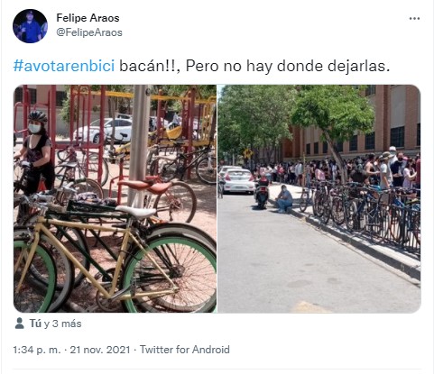Show tagged users 'Tú y 3 más'
This screenshot has height=374, width=434.
coord(55,324)
